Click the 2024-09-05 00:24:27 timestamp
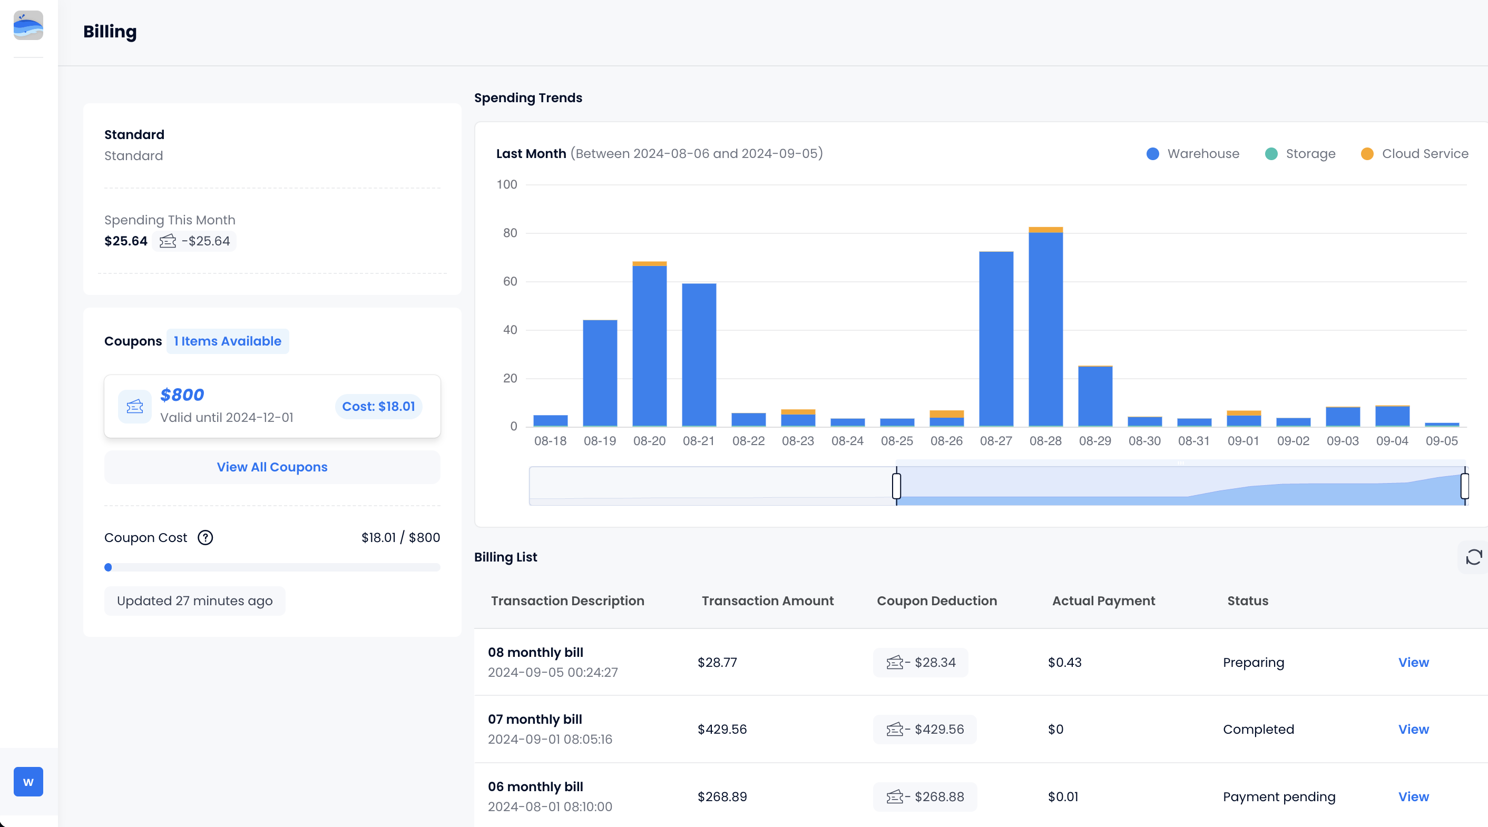1488x827 pixels. tap(552, 672)
